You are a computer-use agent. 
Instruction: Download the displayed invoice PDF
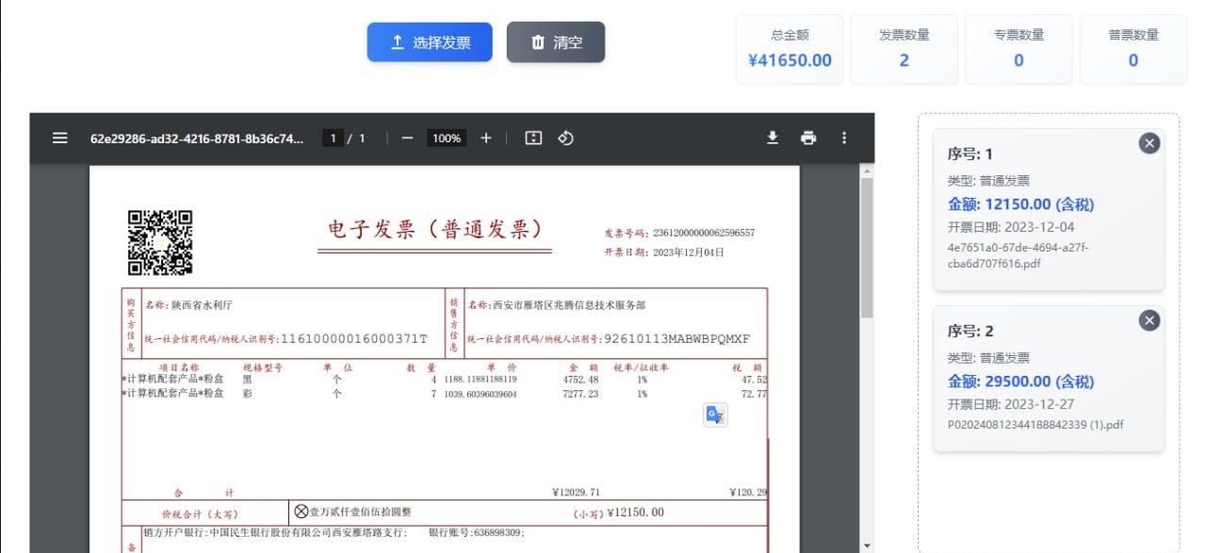click(773, 138)
